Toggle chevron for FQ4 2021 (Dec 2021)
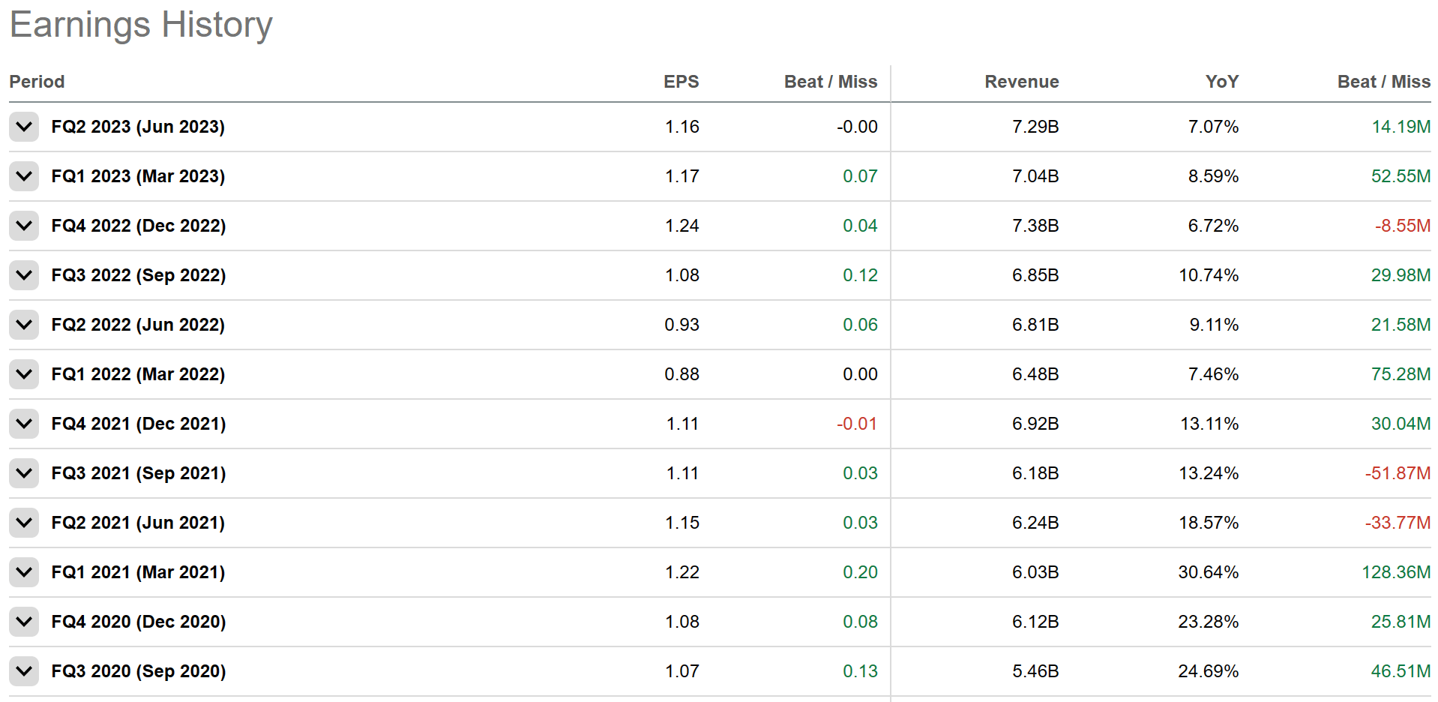 (24, 424)
